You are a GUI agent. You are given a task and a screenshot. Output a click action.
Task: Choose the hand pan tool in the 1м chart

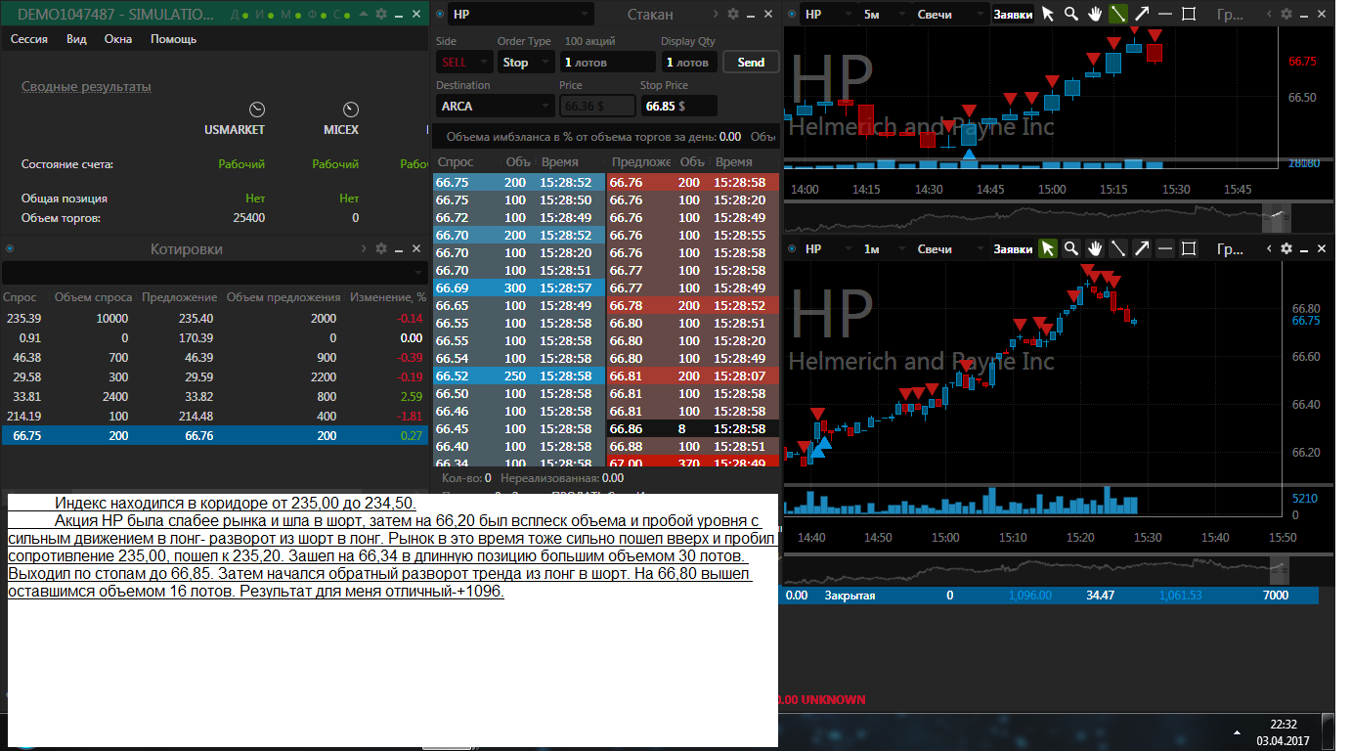click(1095, 248)
